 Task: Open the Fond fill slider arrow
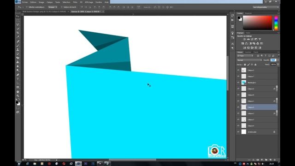[x=277, y=65]
